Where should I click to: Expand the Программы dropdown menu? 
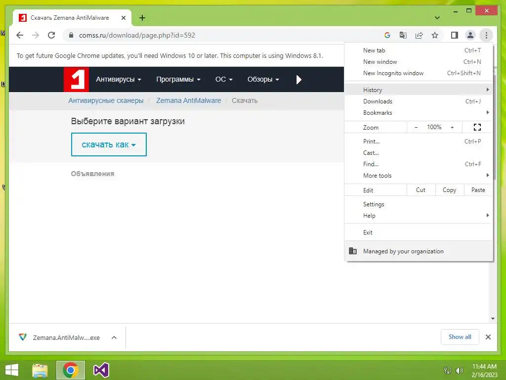[178, 80]
